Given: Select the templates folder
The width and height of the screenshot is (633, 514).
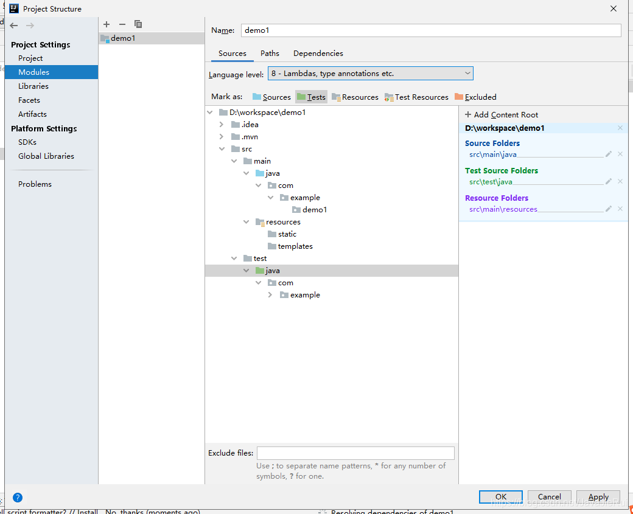Looking at the screenshot, I should coord(290,246).
